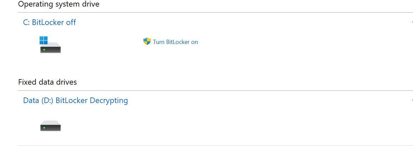Turn BitLocker on for drive C:
The height and width of the screenshot is (146, 413).
coord(175,42)
